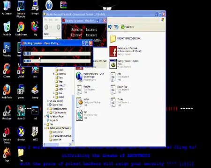Click the folder tree horizontal scrollbar thumb
The image size is (211, 168).
pyautogui.click(x=53, y=144)
